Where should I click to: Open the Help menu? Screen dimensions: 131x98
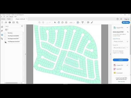(16, 17)
